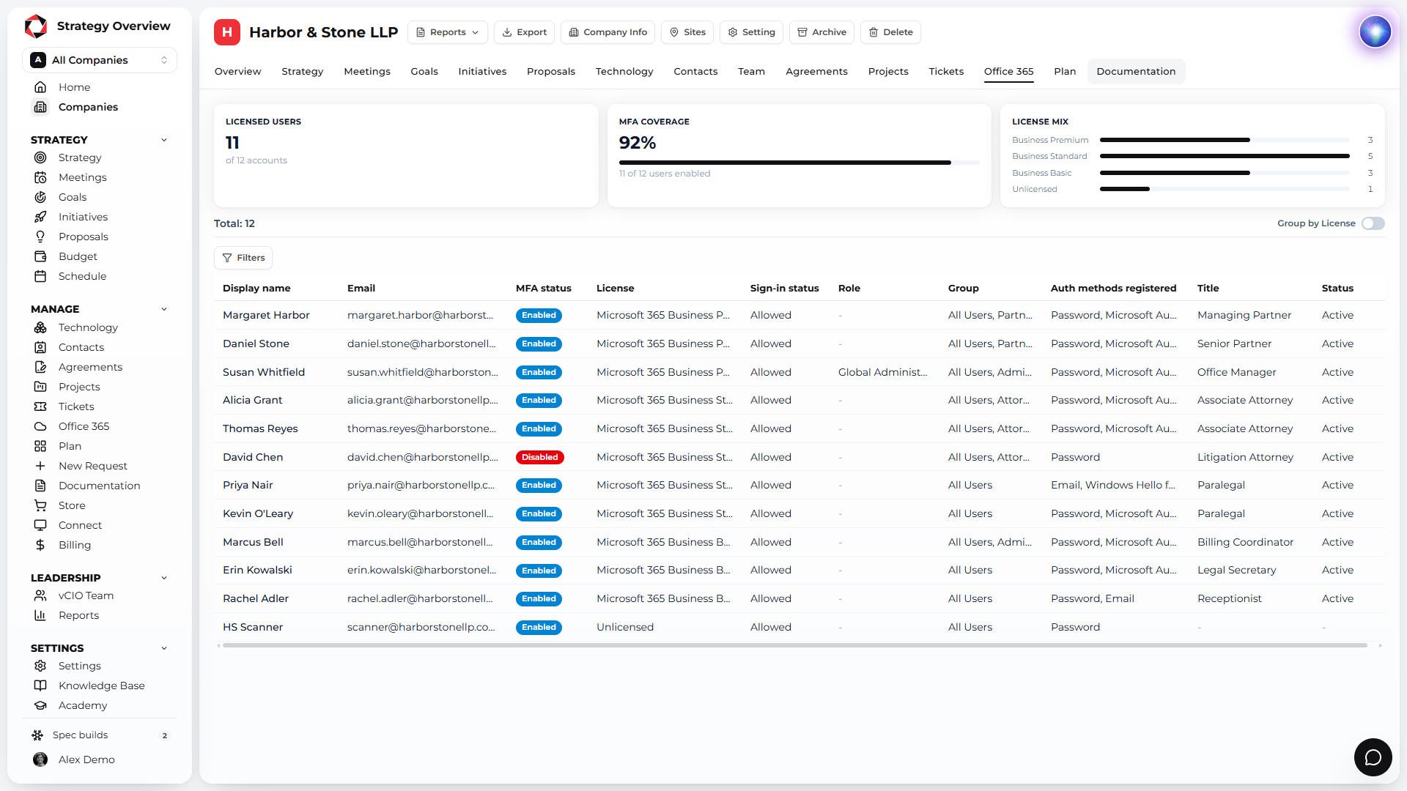The height and width of the screenshot is (791, 1407).
Task: Sort by the MFA status column header
Action: pos(543,289)
